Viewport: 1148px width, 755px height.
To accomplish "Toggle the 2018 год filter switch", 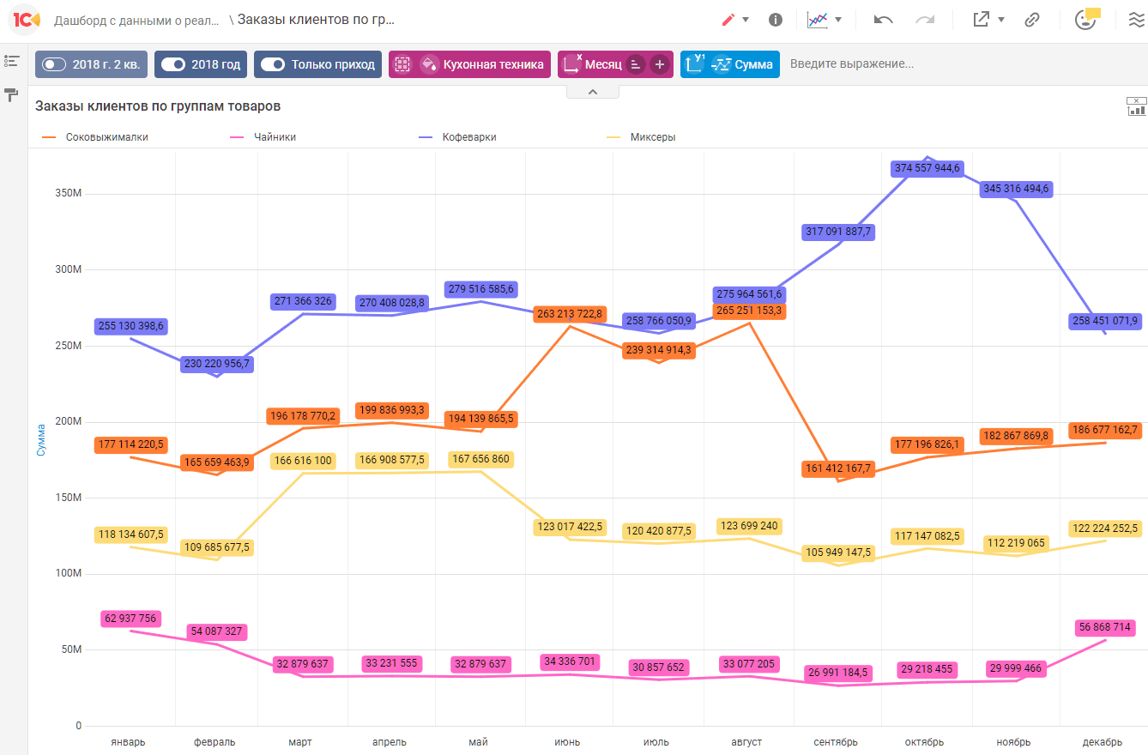I will coord(173,64).
